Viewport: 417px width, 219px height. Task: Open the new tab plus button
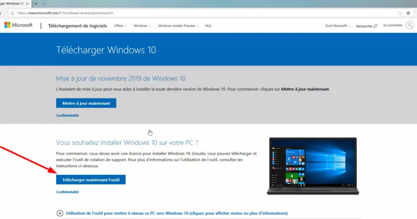pyautogui.click(x=36, y=4)
